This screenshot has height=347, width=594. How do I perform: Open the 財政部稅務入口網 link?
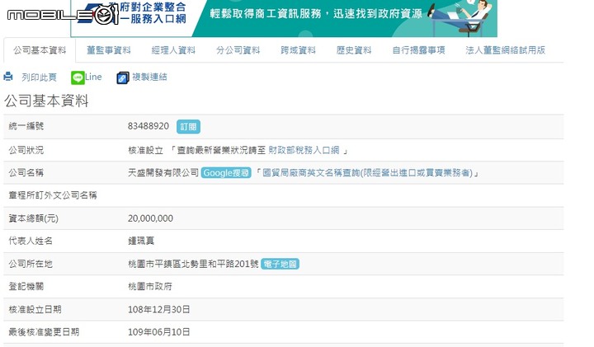pyautogui.click(x=304, y=150)
